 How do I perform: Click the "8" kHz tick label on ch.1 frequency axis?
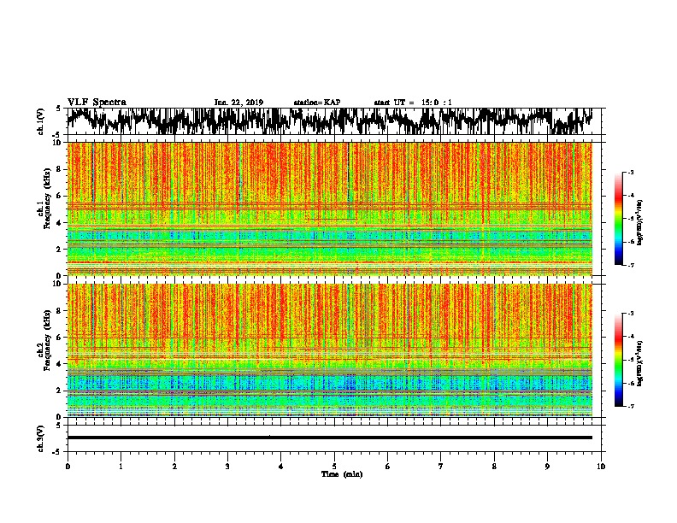coord(60,169)
